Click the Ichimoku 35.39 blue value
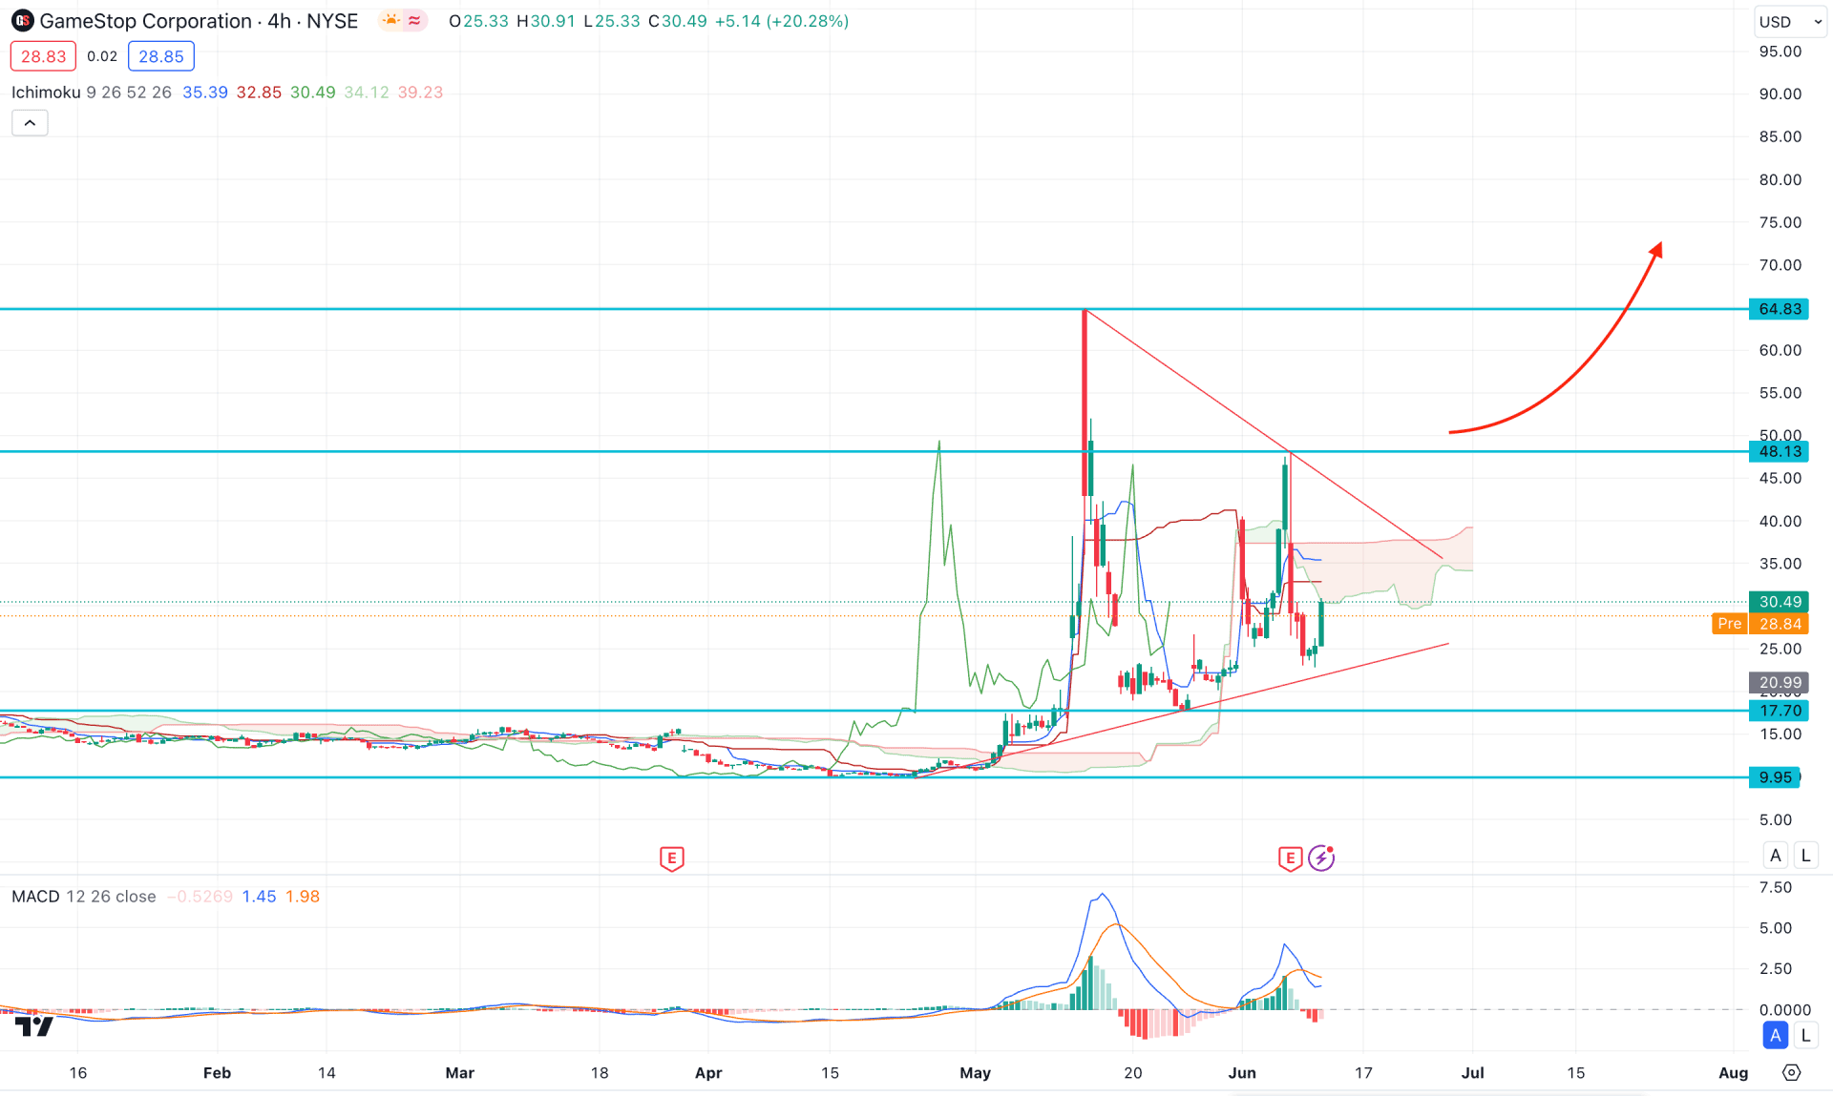Viewport: 1833px width, 1096px height. (205, 93)
